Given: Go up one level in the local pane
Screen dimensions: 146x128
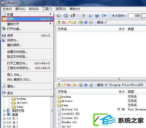Looking at the screenshot, I should pyautogui.click(x=59, y=85).
